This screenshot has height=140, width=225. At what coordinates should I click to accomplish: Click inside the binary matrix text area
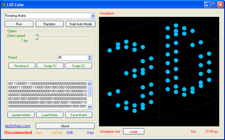point(46,95)
